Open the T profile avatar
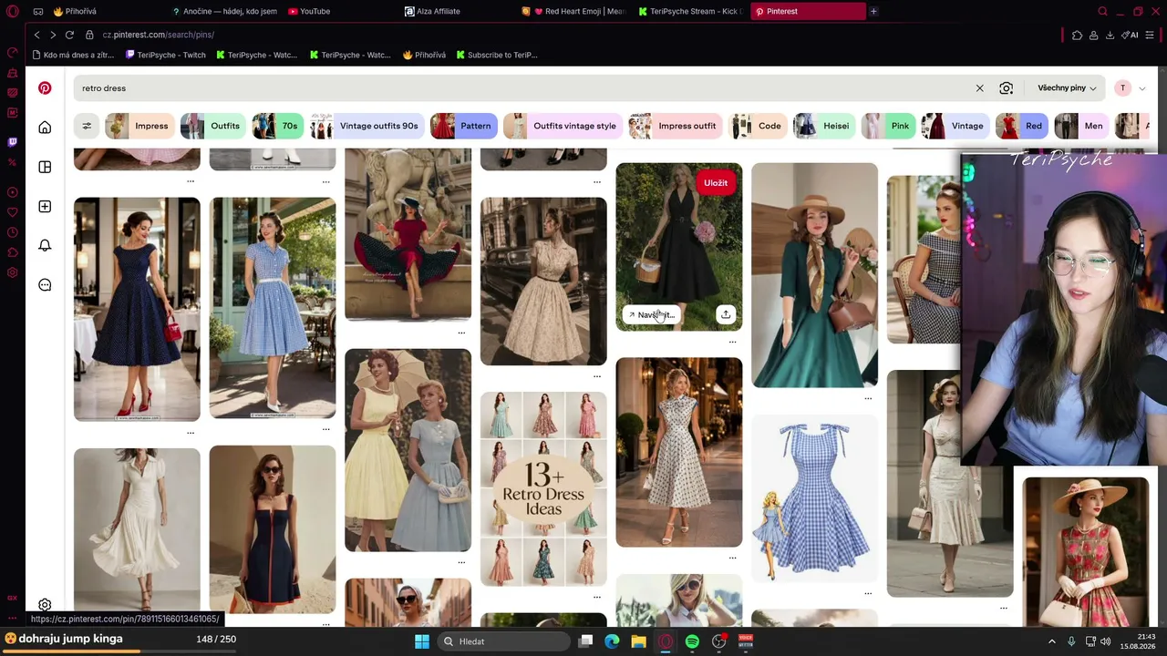The width and height of the screenshot is (1167, 656). click(1122, 88)
